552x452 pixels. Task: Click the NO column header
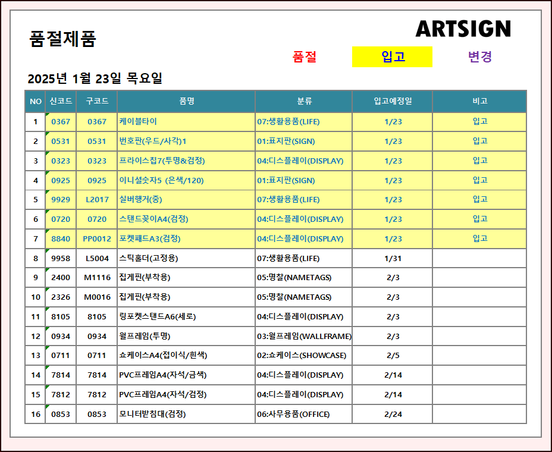tap(36, 102)
